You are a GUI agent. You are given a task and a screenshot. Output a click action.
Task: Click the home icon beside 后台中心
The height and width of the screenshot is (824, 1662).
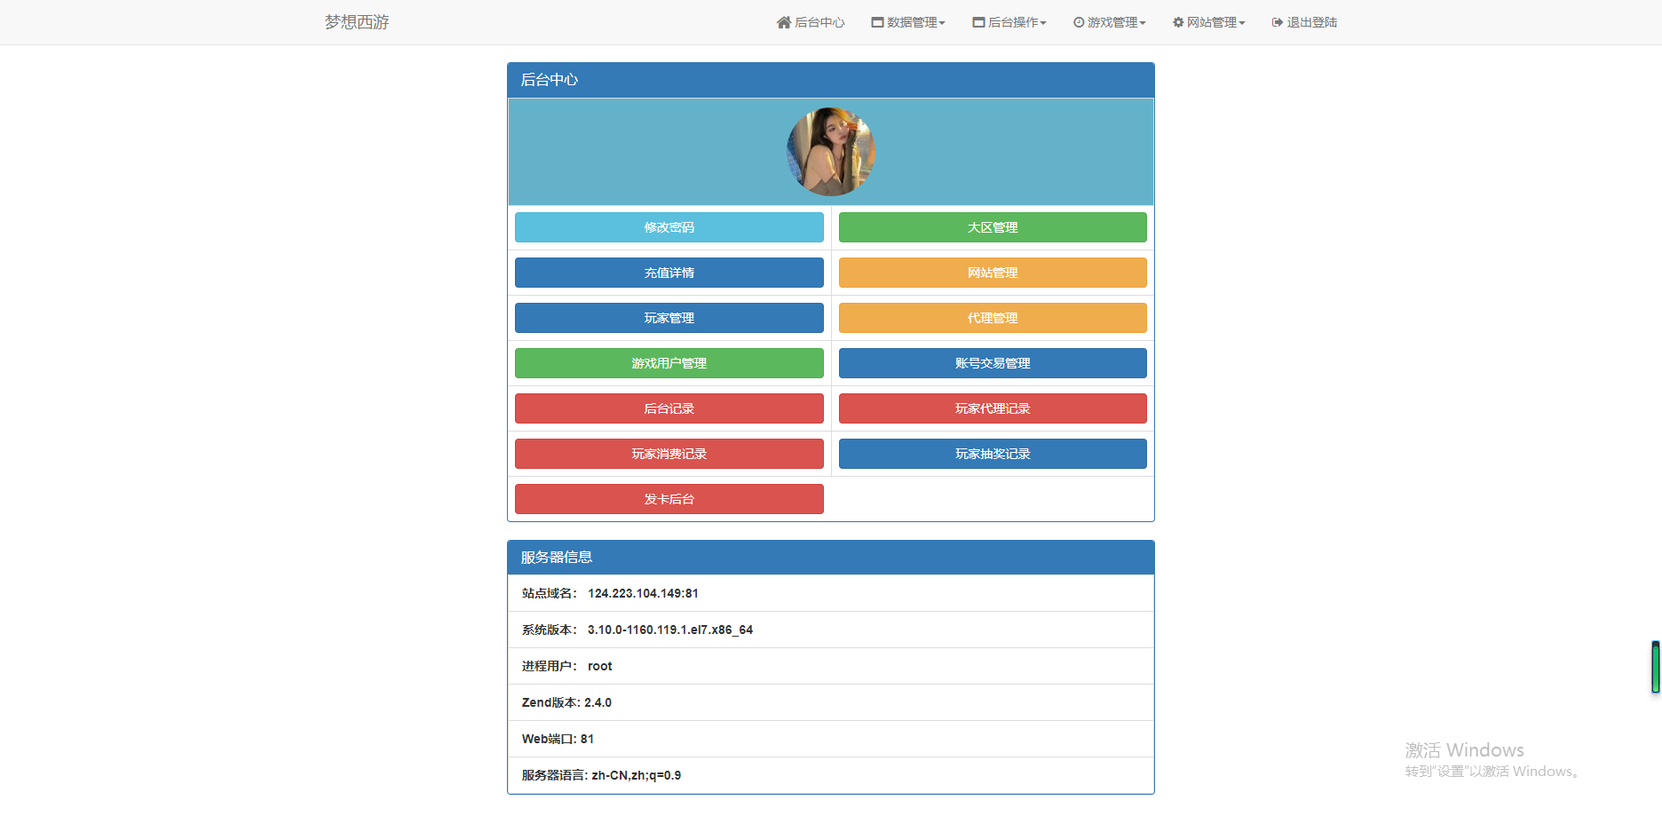pyautogui.click(x=783, y=22)
